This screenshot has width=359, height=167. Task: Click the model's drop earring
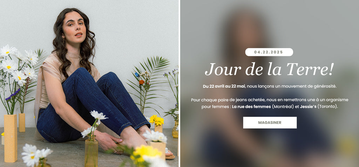tap(63, 39)
